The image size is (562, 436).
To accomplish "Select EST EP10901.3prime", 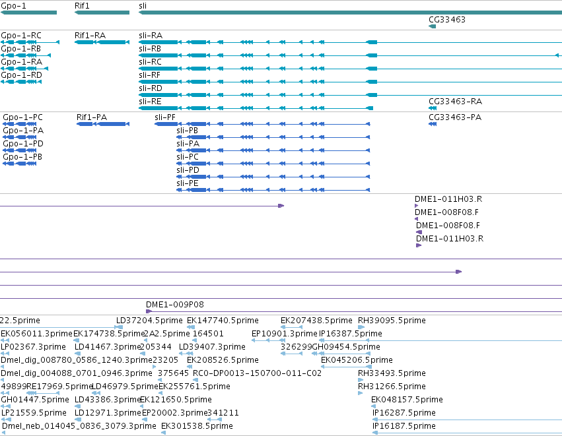I will [x=285, y=334].
